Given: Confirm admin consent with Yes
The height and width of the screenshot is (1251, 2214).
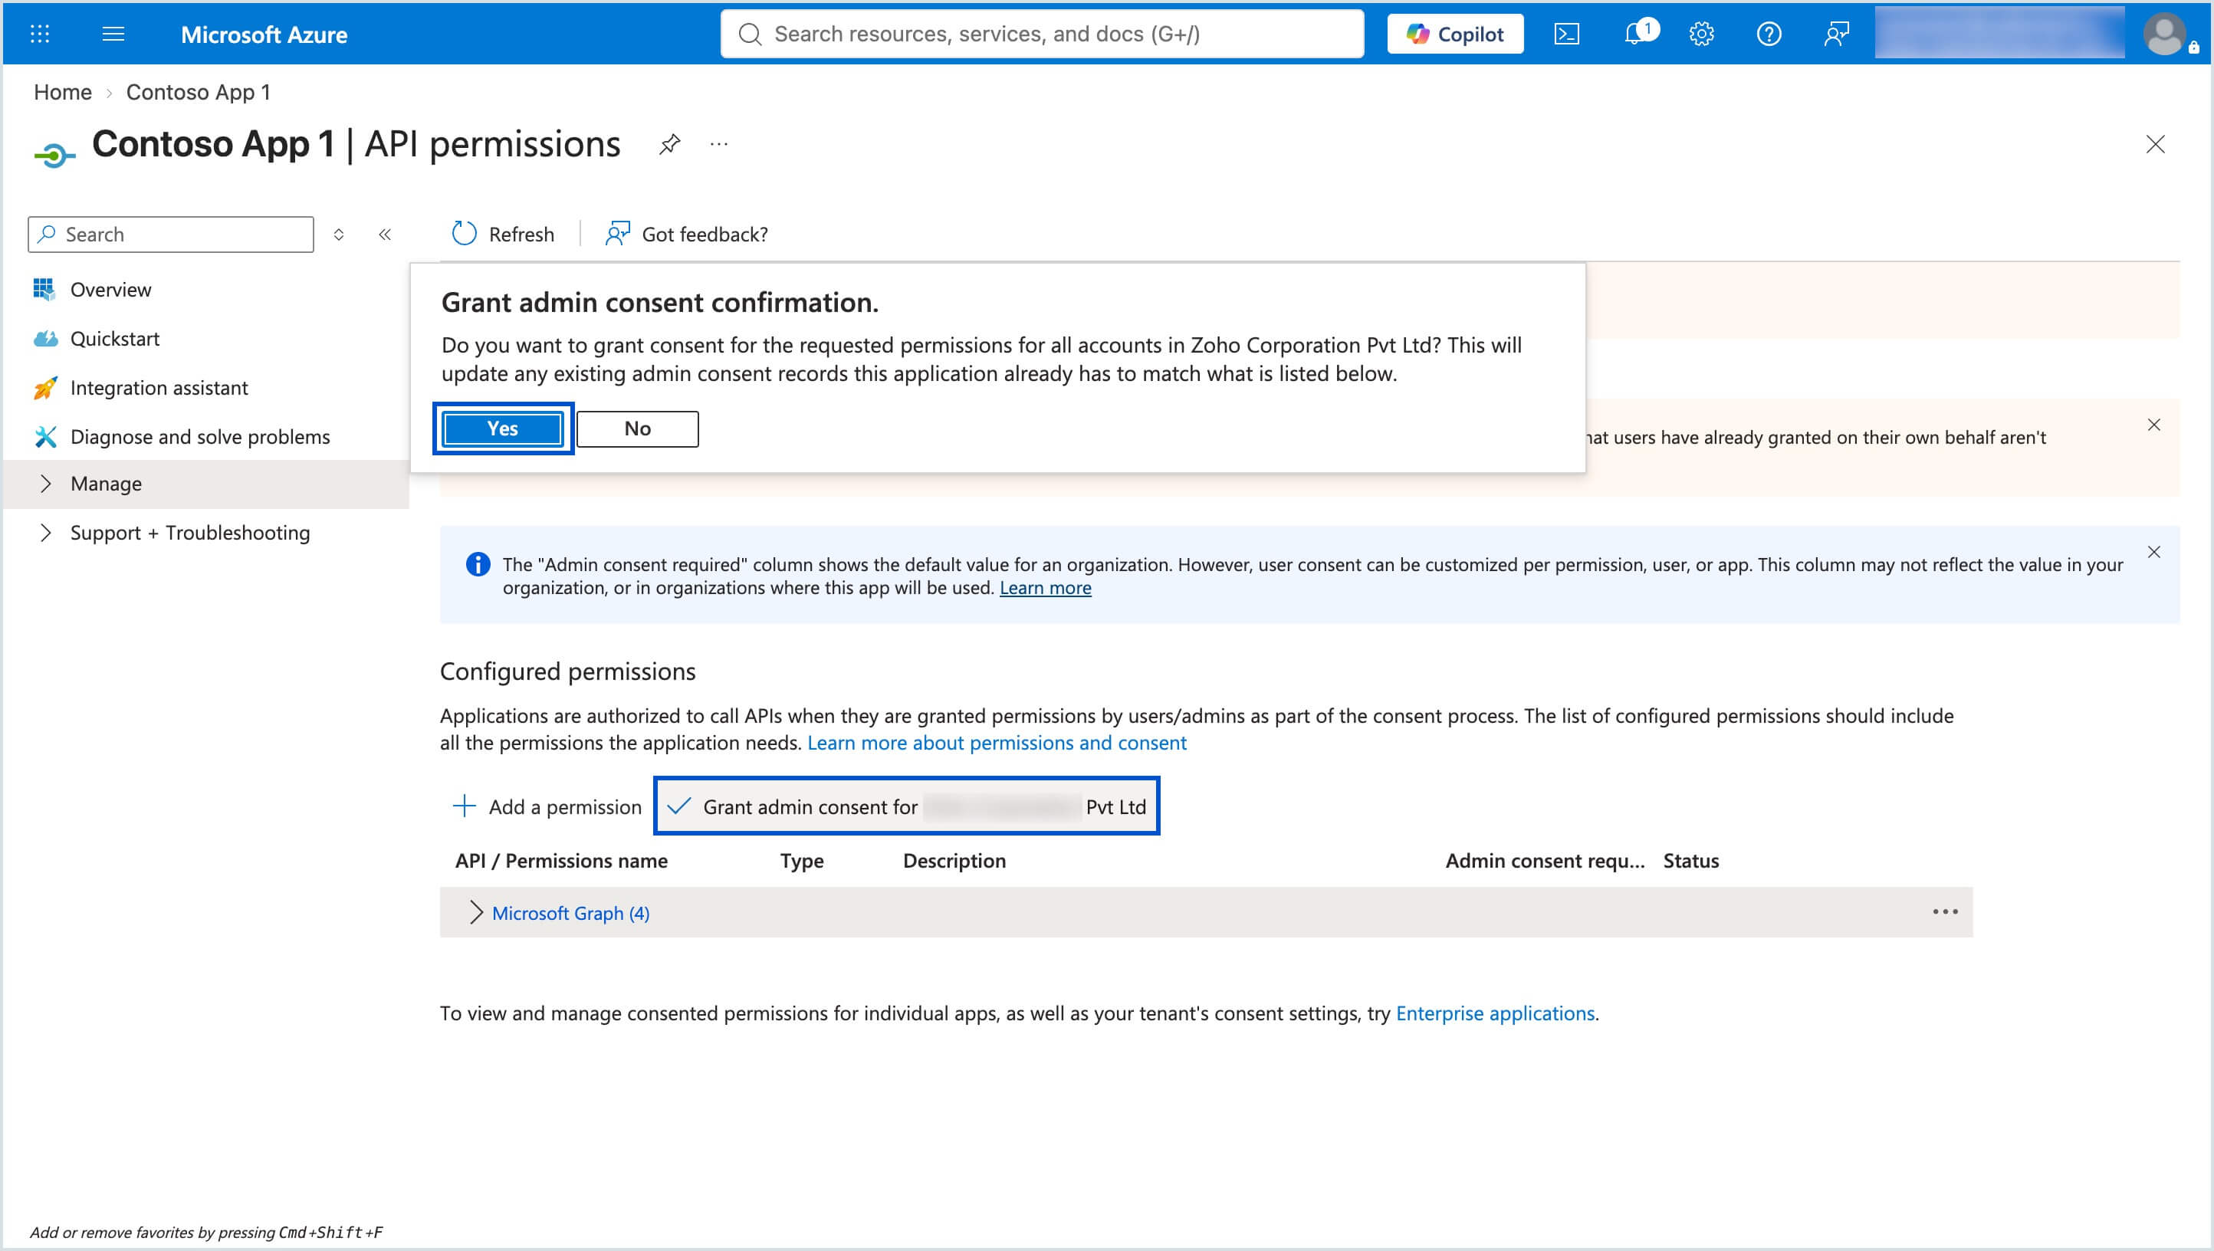Looking at the screenshot, I should coord(503,428).
